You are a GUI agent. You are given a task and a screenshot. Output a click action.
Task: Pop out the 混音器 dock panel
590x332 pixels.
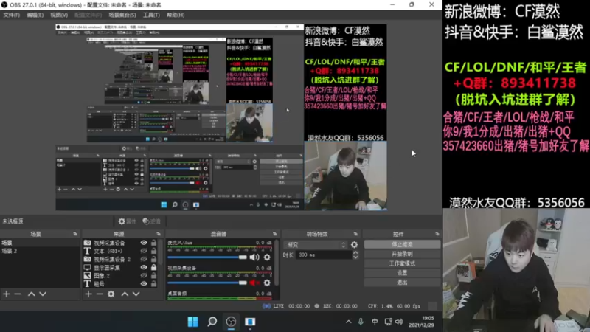click(274, 234)
